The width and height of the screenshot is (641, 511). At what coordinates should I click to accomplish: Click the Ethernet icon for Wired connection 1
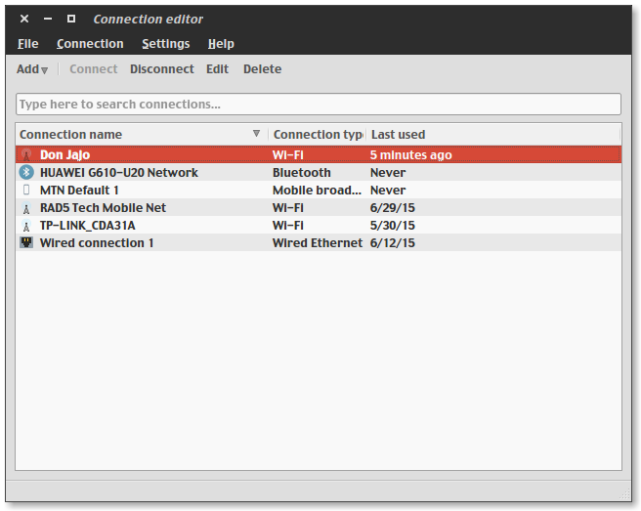point(26,242)
